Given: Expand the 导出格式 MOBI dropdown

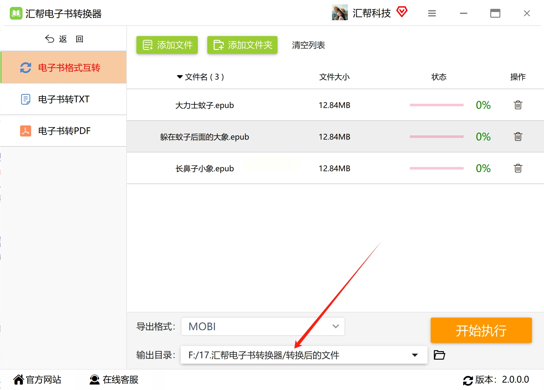Looking at the screenshot, I should (x=263, y=326).
